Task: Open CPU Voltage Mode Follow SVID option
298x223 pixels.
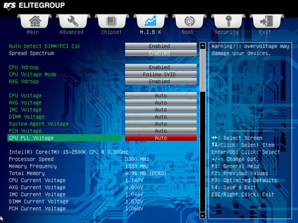Action: point(161,74)
